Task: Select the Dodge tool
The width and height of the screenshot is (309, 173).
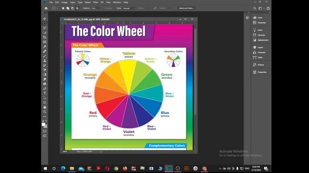Action: (45, 84)
